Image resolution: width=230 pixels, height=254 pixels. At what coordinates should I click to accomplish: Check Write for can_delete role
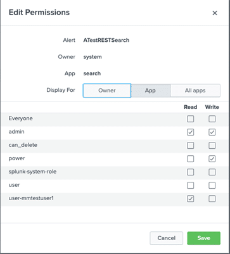[x=212, y=146]
